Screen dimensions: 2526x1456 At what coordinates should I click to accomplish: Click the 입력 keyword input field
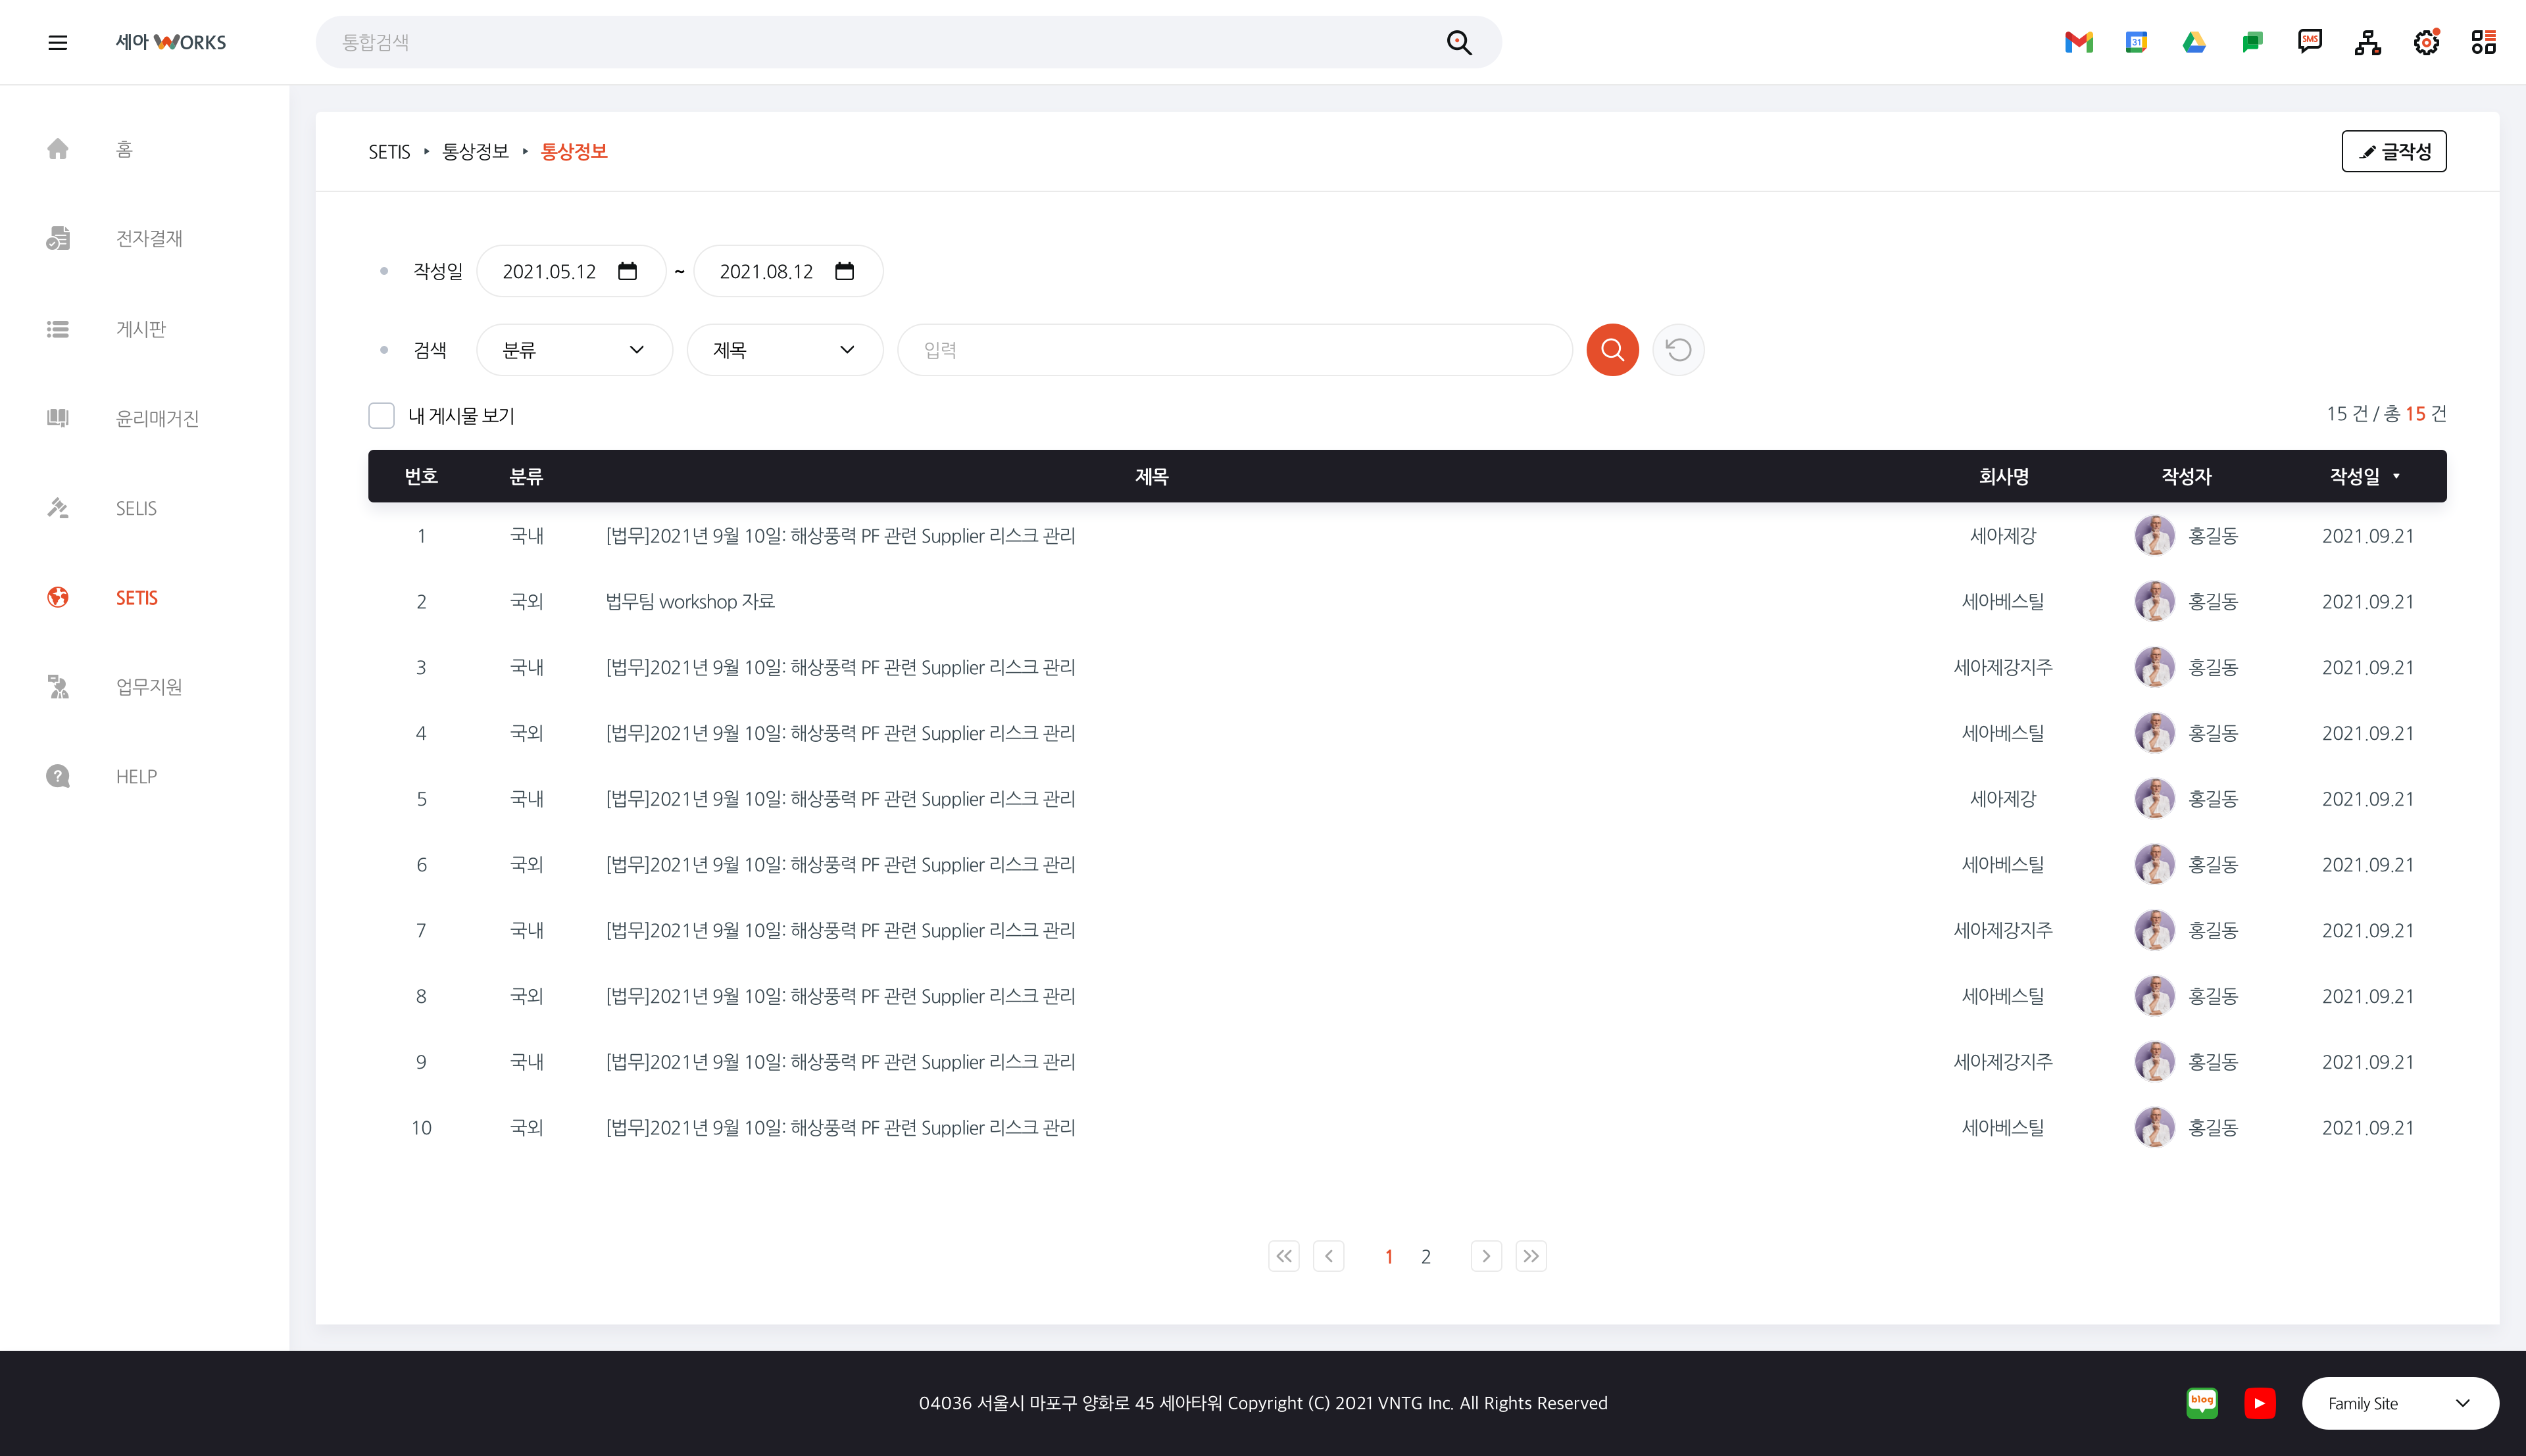click(1234, 350)
